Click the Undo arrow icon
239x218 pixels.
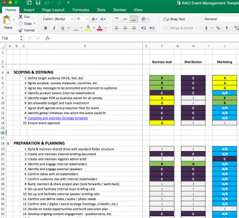click(x=47, y=3)
